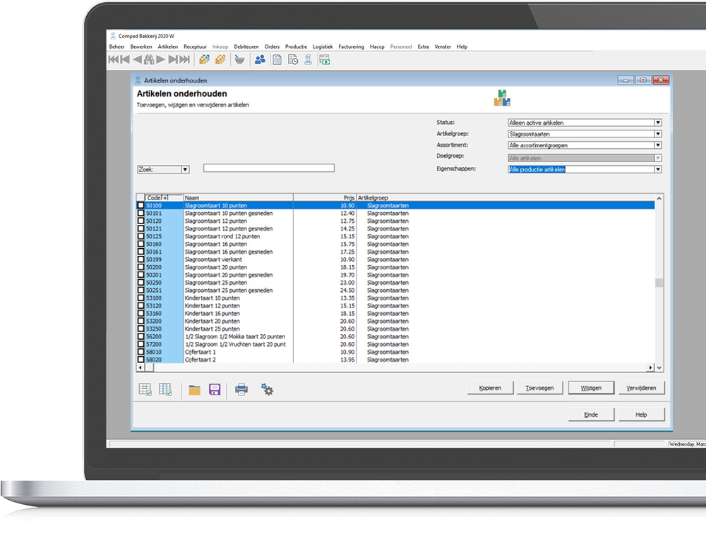Open the all-brown stacked boxes toolbar icon
The height and width of the screenshot is (545, 706).
[x=220, y=59]
